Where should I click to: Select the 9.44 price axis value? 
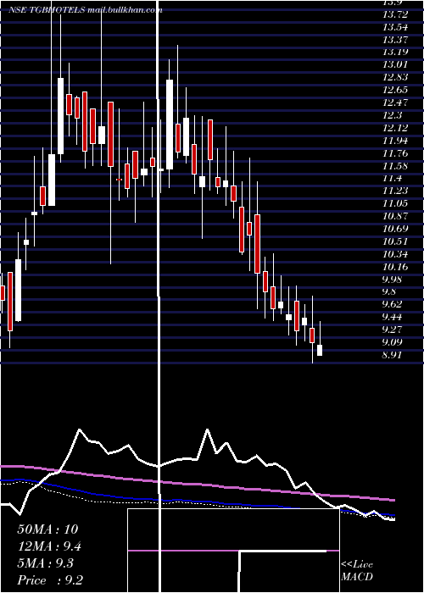[392, 317]
